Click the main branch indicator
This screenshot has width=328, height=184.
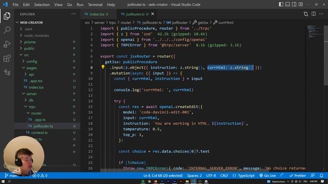(x=11, y=176)
